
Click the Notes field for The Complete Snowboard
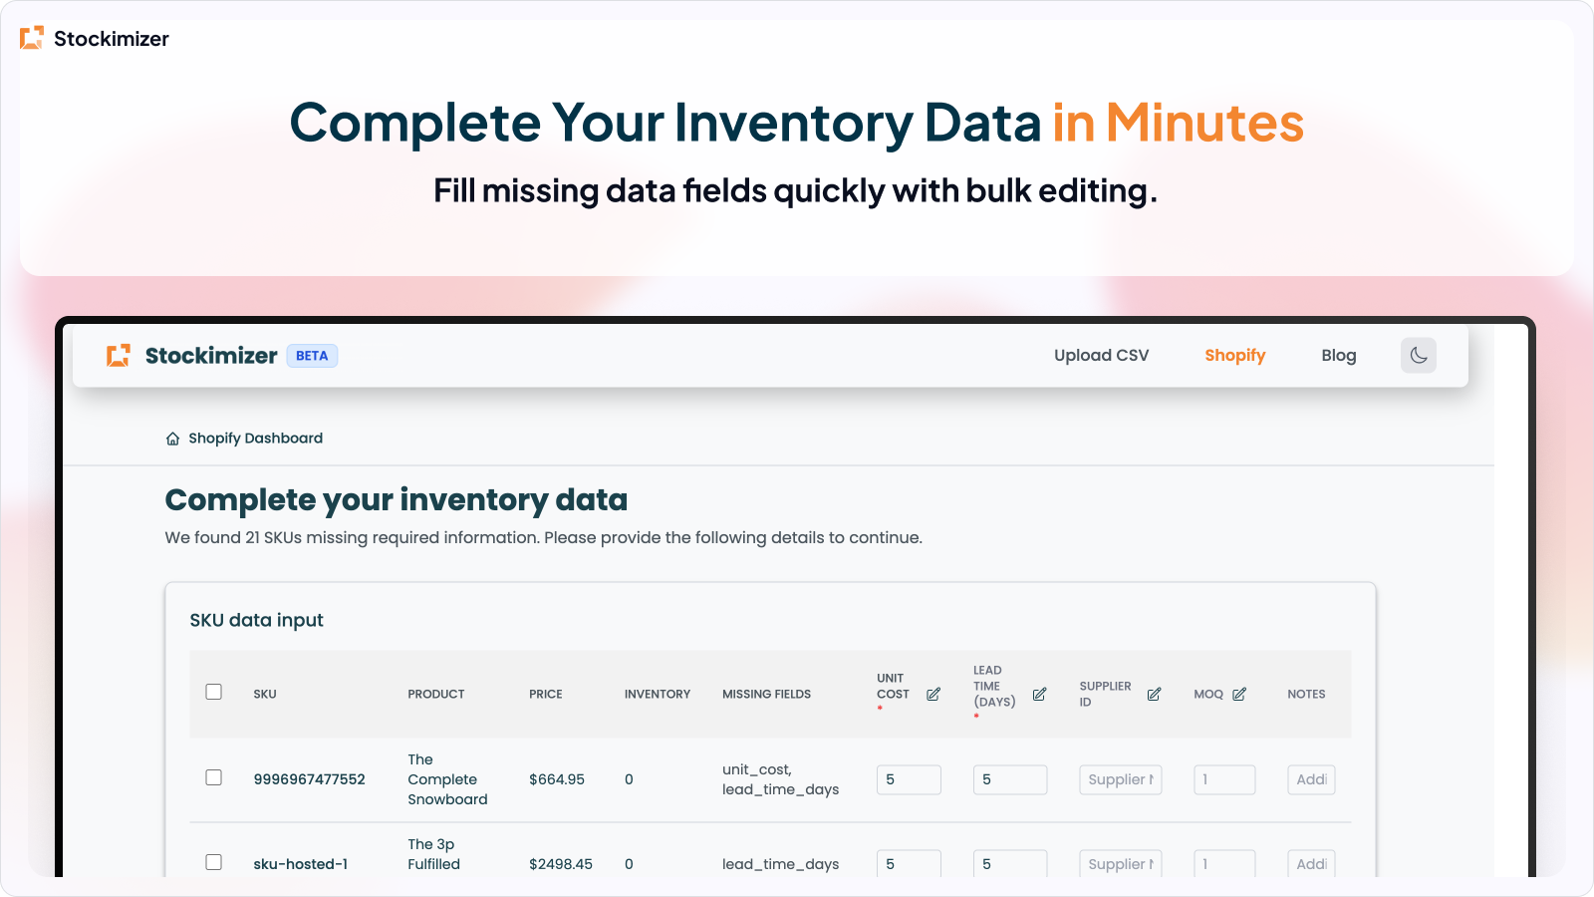pos(1311,779)
